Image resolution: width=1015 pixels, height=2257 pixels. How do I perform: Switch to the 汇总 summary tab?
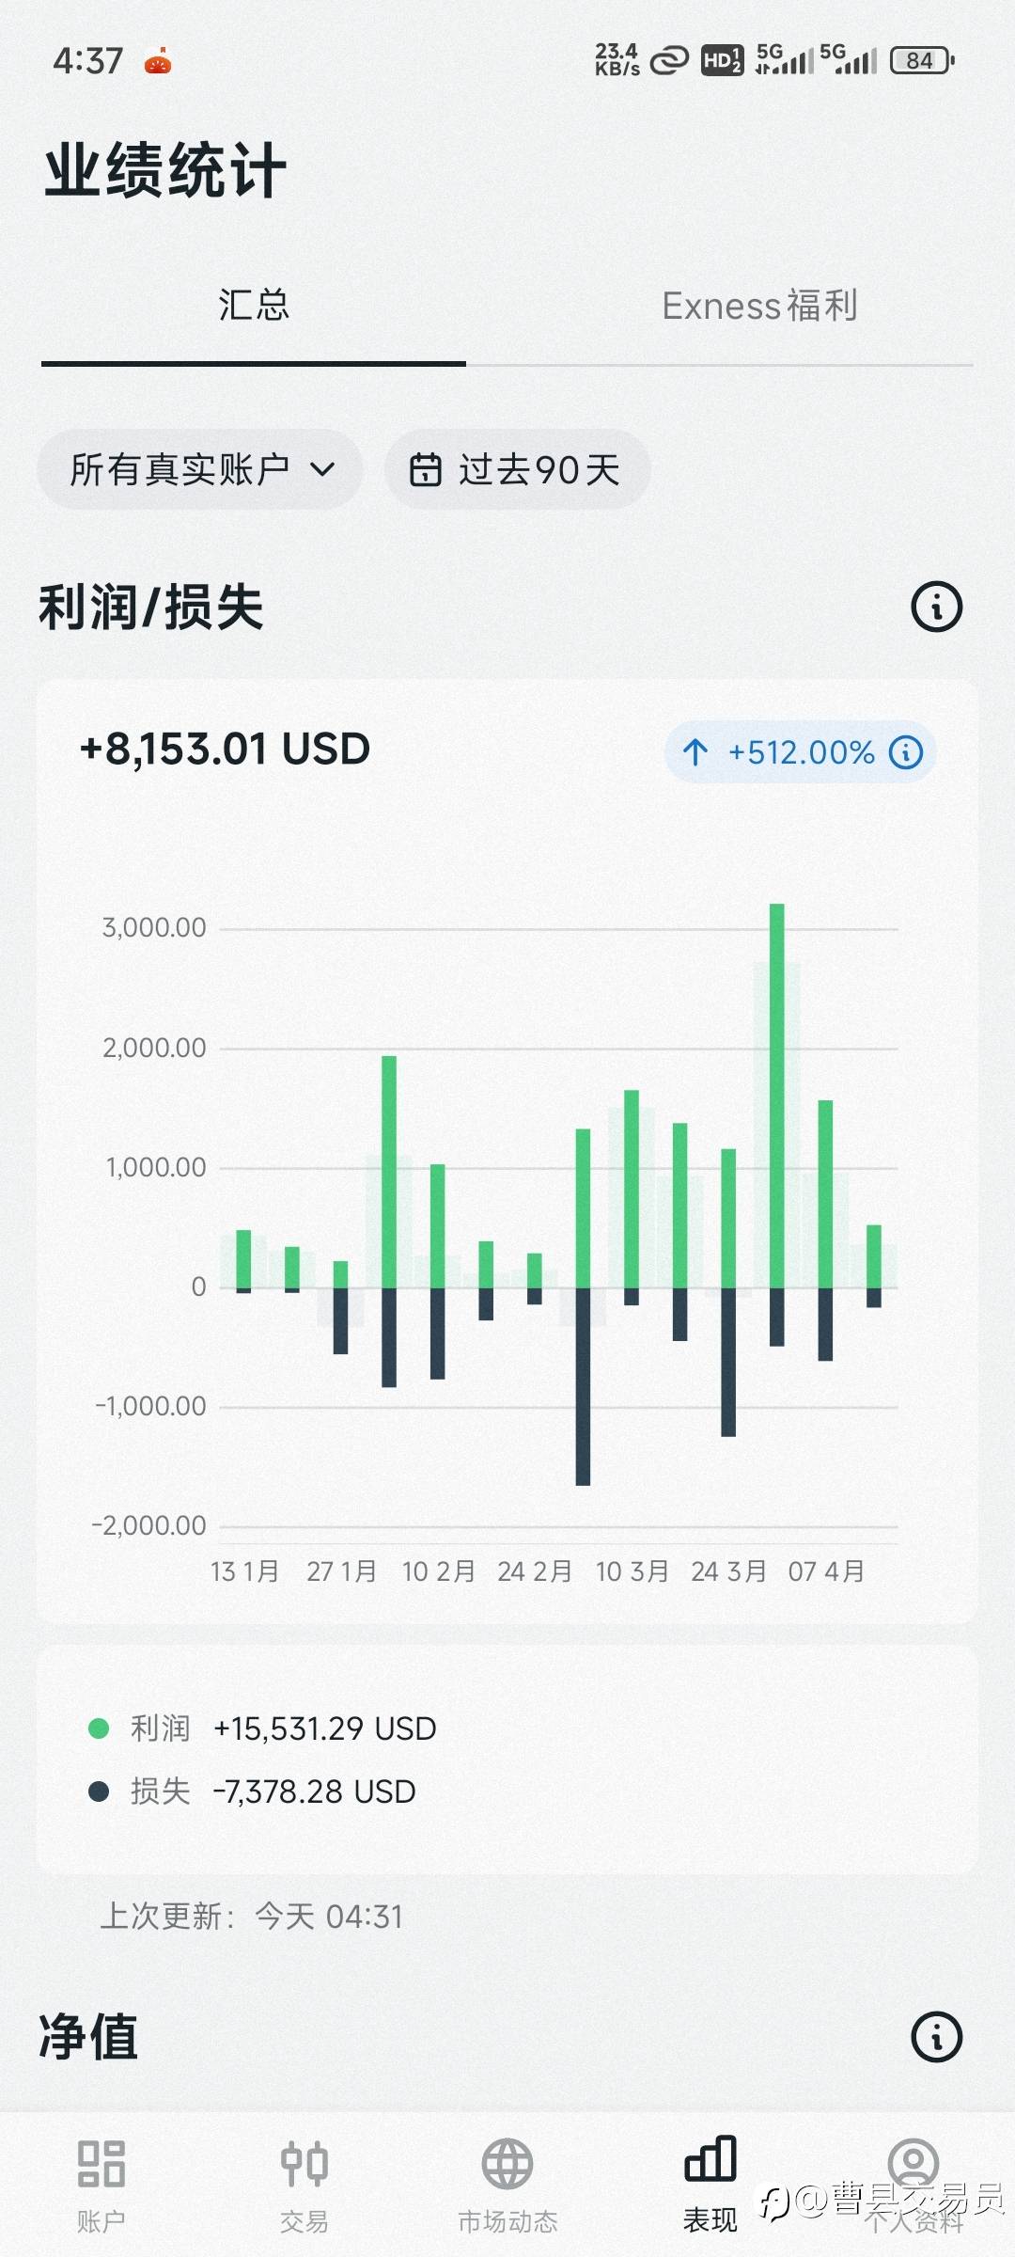pos(254,306)
